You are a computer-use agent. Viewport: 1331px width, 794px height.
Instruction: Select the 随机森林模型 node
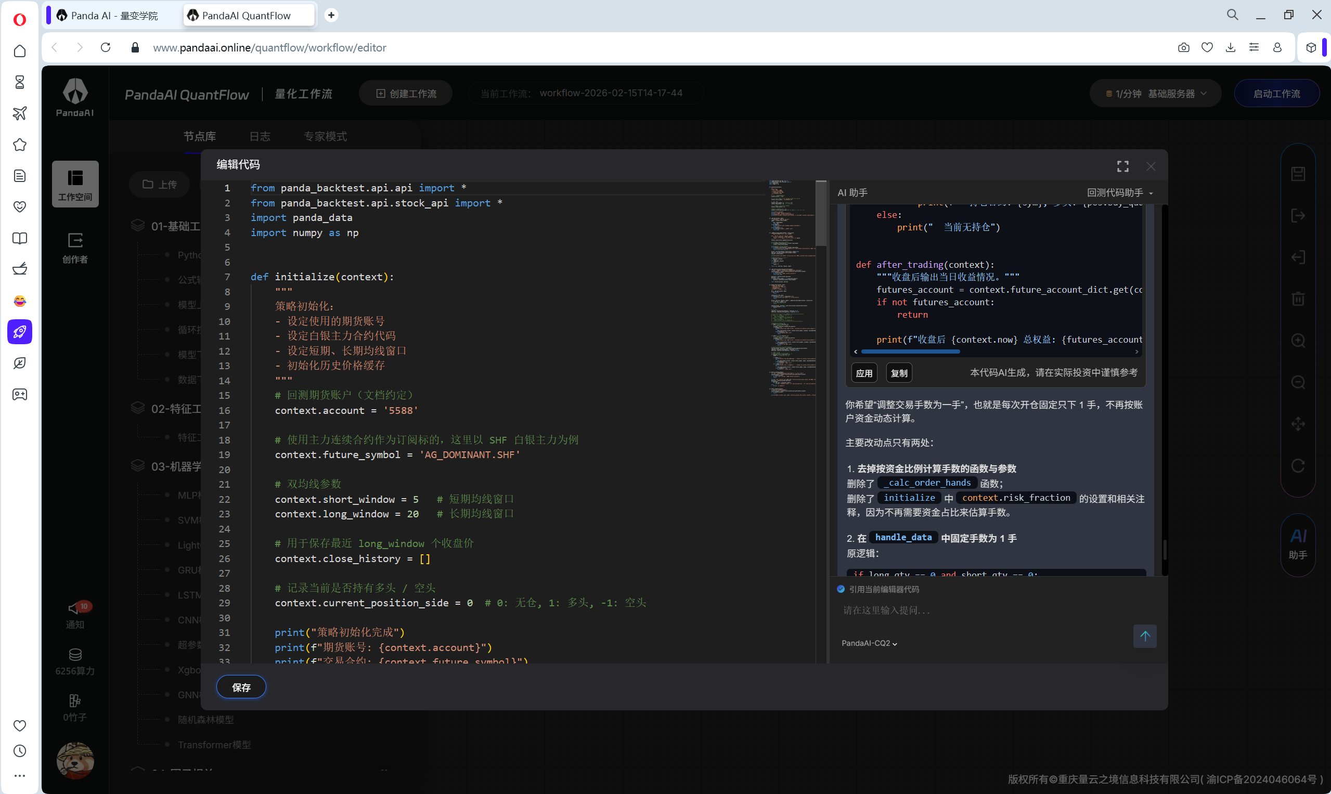pyautogui.click(x=205, y=720)
